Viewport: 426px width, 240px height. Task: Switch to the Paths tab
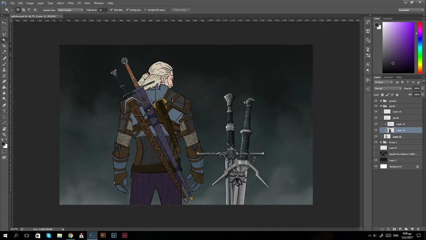pyautogui.click(x=399, y=77)
